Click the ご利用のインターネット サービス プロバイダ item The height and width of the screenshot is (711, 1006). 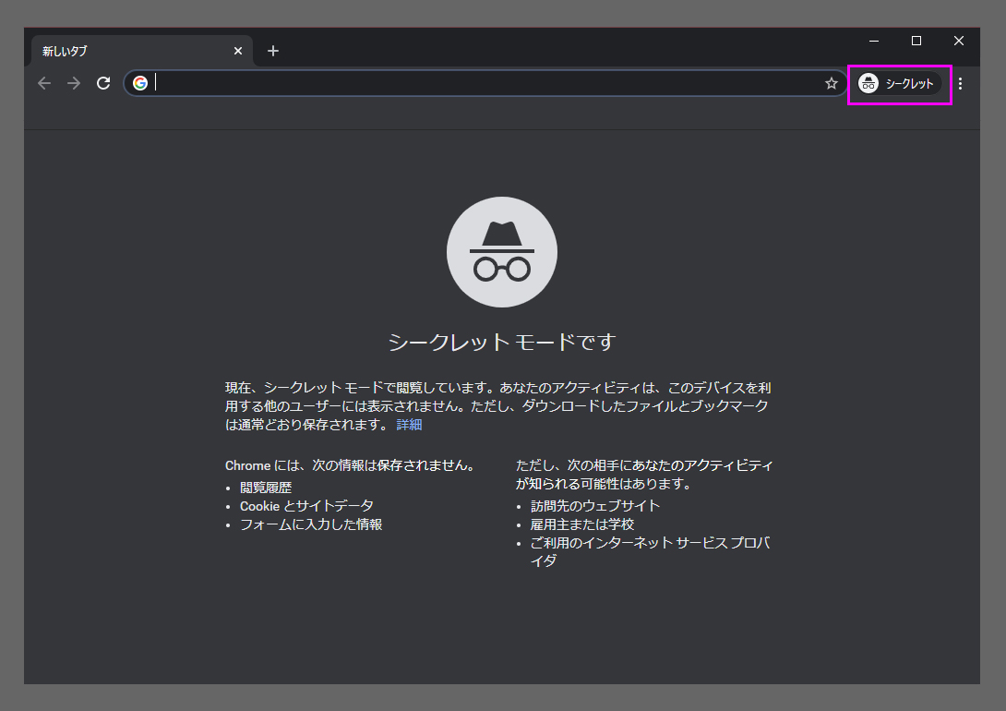[650, 552]
